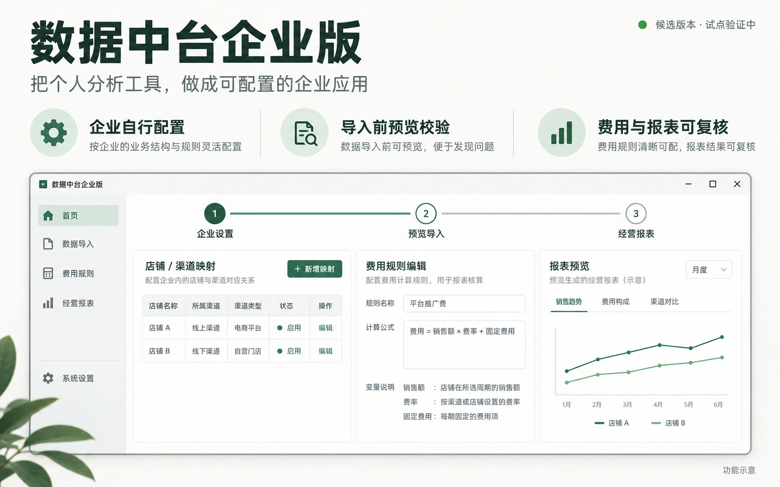Click the 新增映射 button
The height and width of the screenshot is (487, 780).
[x=315, y=269]
